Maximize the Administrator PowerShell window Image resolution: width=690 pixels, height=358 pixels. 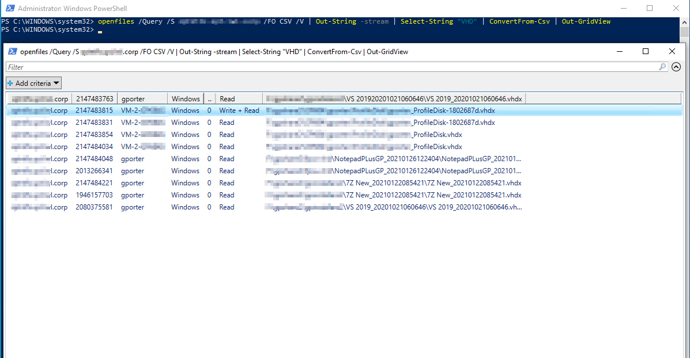[650, 9]
